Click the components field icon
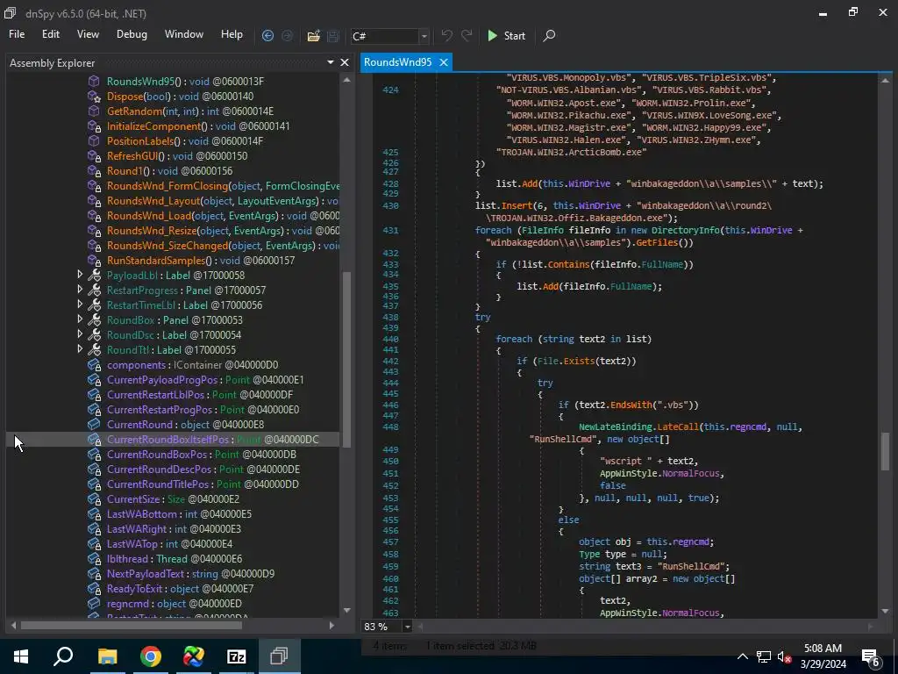The height and width of the screenshot is (674, 898). click(94, 364)
